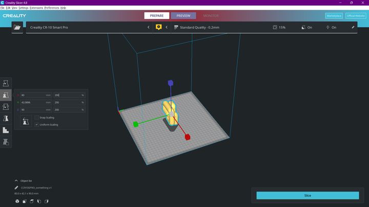Click the 80.0 x 42.1 x 90.0 mm dimensions text
Viewport: 369px width, 207px height.
click(x=26, y=193)
